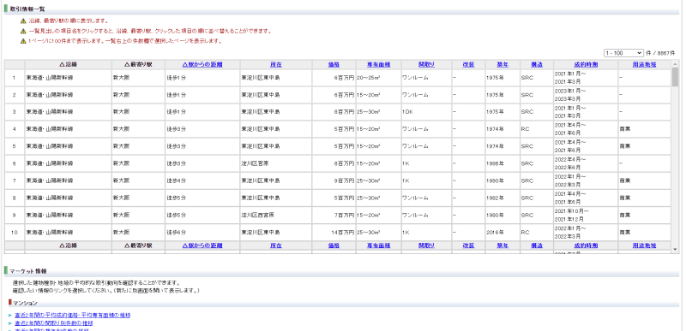Select the 7百万円 price cell
The width and height of the screenshot is (686, 331).
coord(334,215)
